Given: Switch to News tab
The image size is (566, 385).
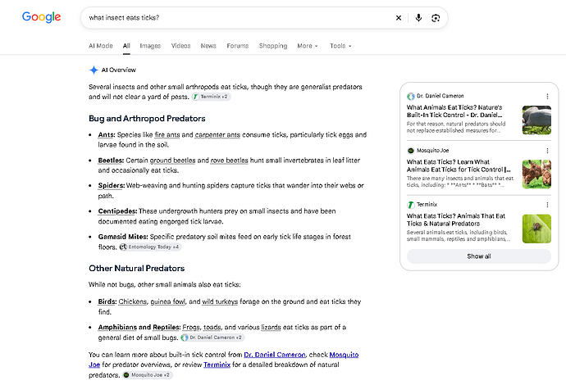Looking at the screenshot, I should click(x=208, y=46).
